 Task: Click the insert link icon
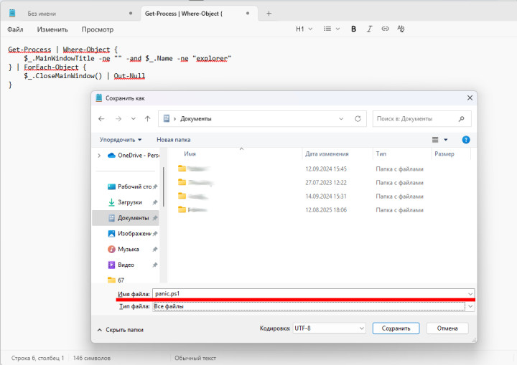(x=386, y=29)
